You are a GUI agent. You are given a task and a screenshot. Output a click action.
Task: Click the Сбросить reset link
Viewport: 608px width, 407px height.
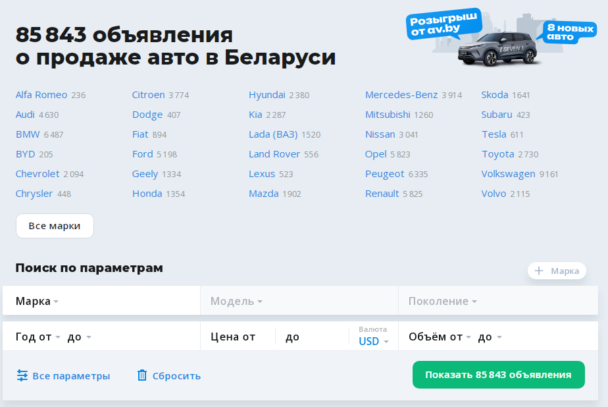pyautogui.click(x=169, y=375)
